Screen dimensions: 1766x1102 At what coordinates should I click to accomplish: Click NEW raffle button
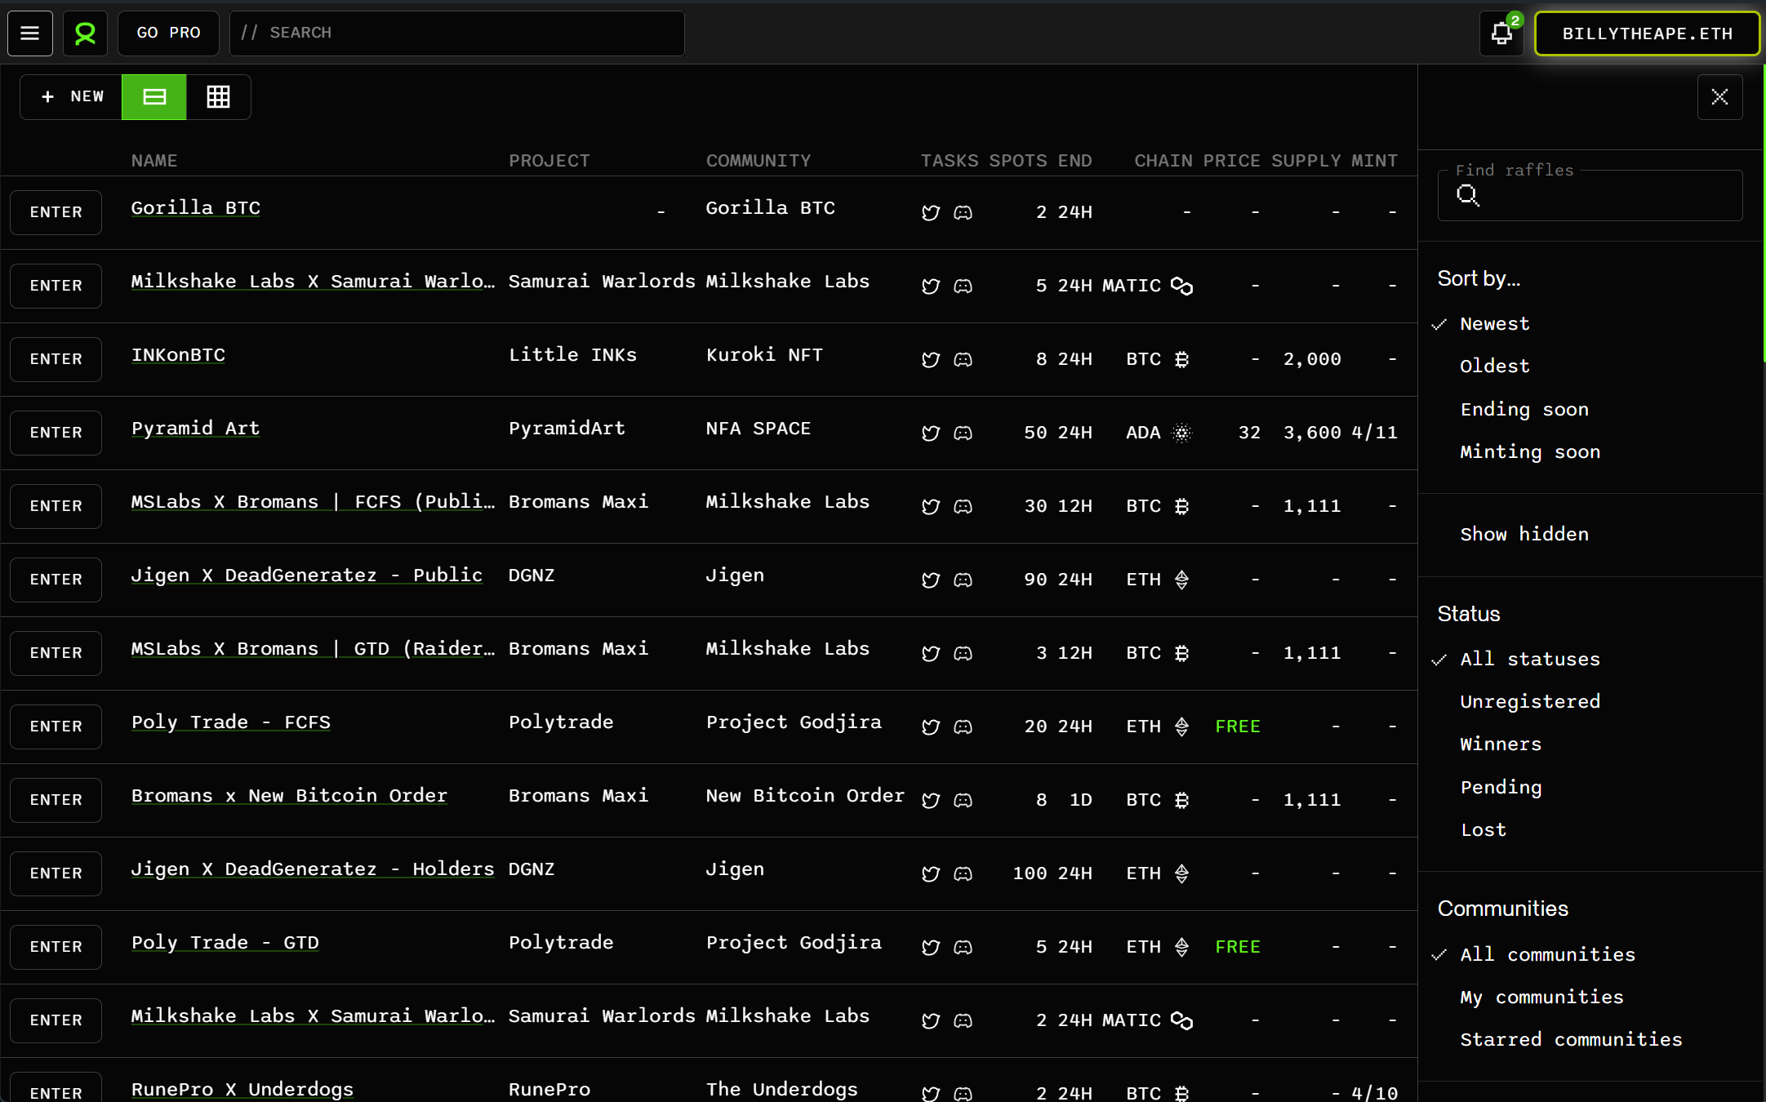pos(72,97)
